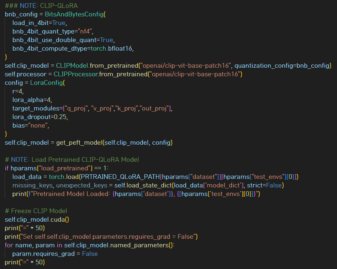Click "strict=False" in load_state_dict call
Image resolution: width=337 pixels, height=269 pixels.
[x=264, y=185]
